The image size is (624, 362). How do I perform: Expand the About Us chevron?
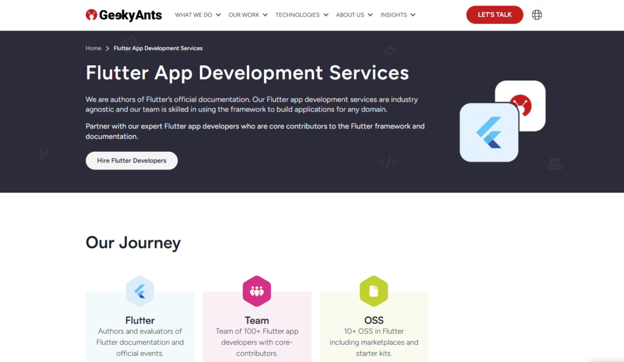(x=370, y=15)
